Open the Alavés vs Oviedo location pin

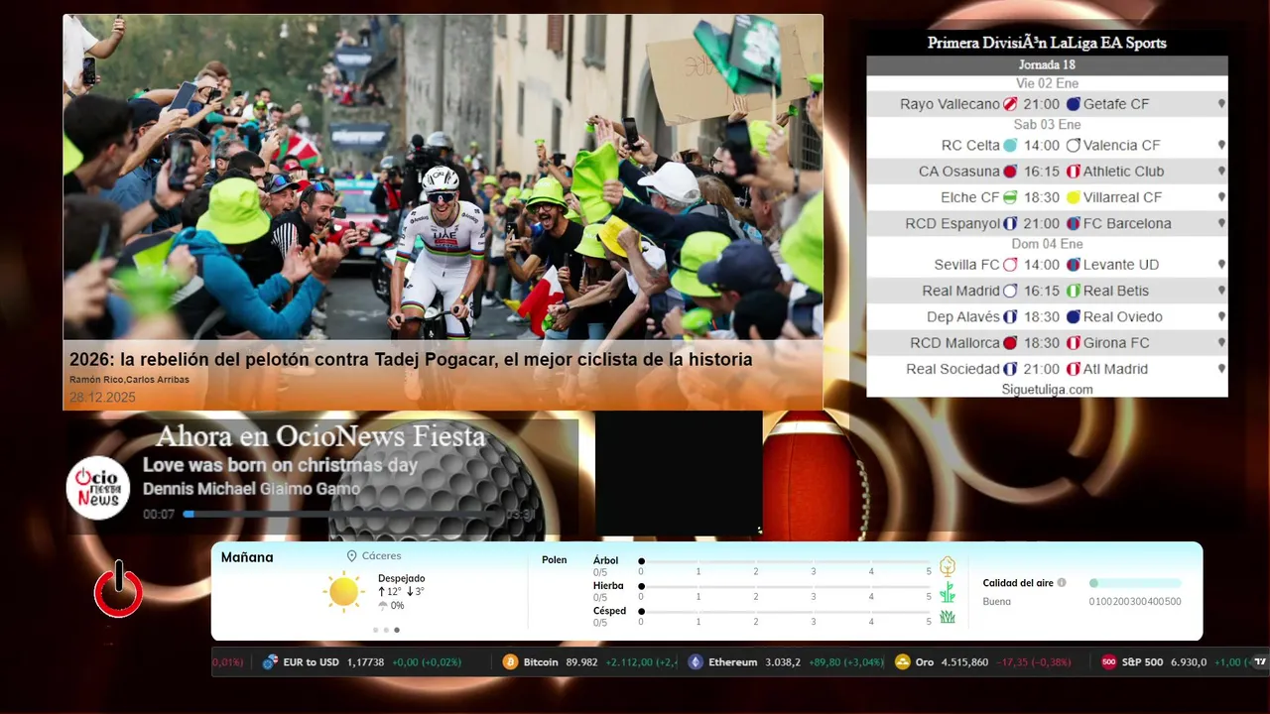1221,317
